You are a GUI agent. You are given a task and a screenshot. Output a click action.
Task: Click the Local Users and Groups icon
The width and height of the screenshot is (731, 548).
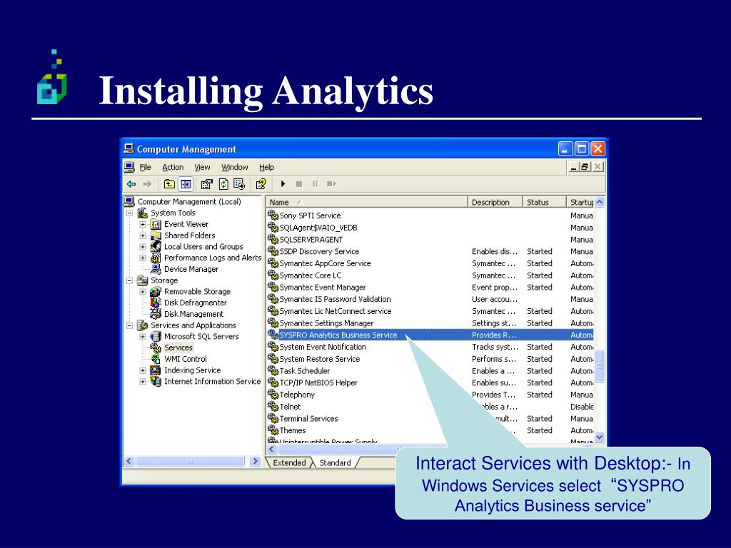coord(156,246)
